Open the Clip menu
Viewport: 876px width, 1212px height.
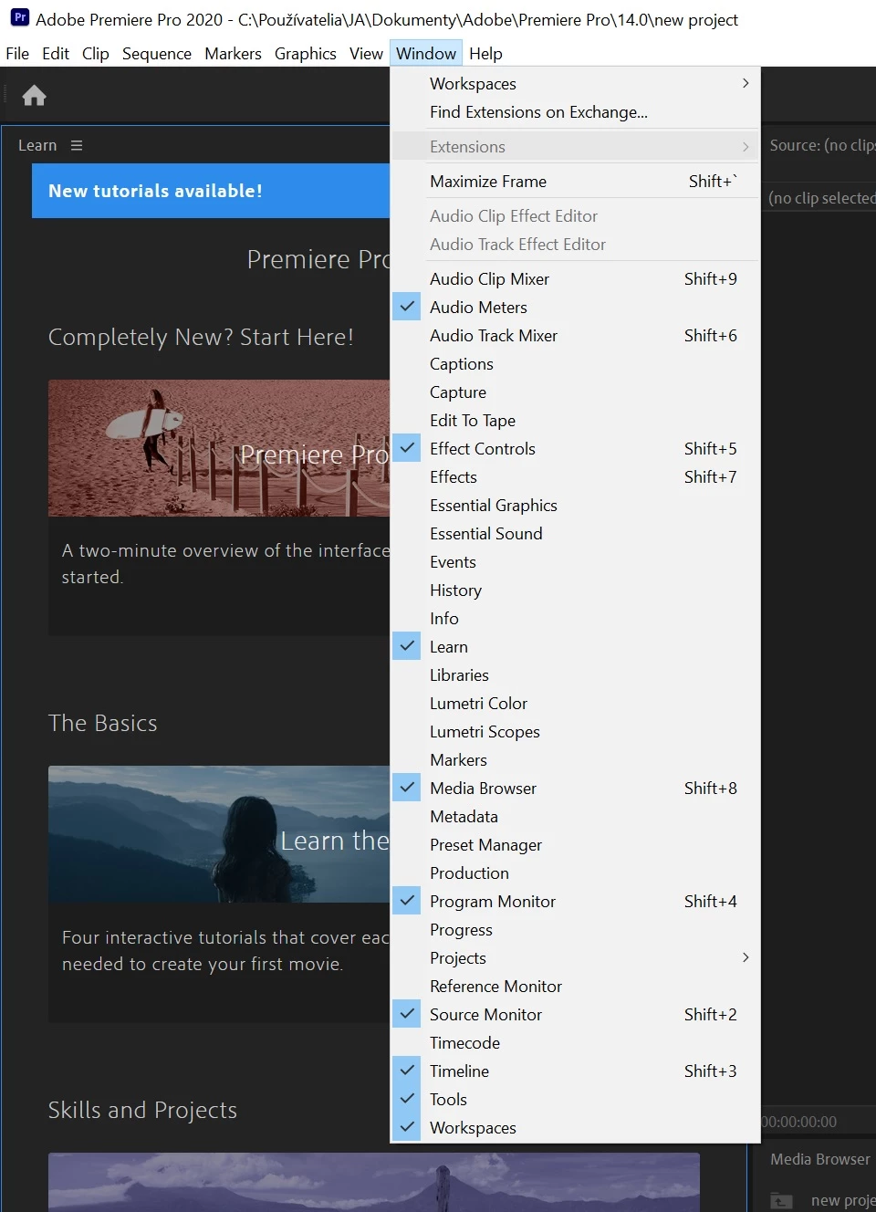[x=96, y=54]
